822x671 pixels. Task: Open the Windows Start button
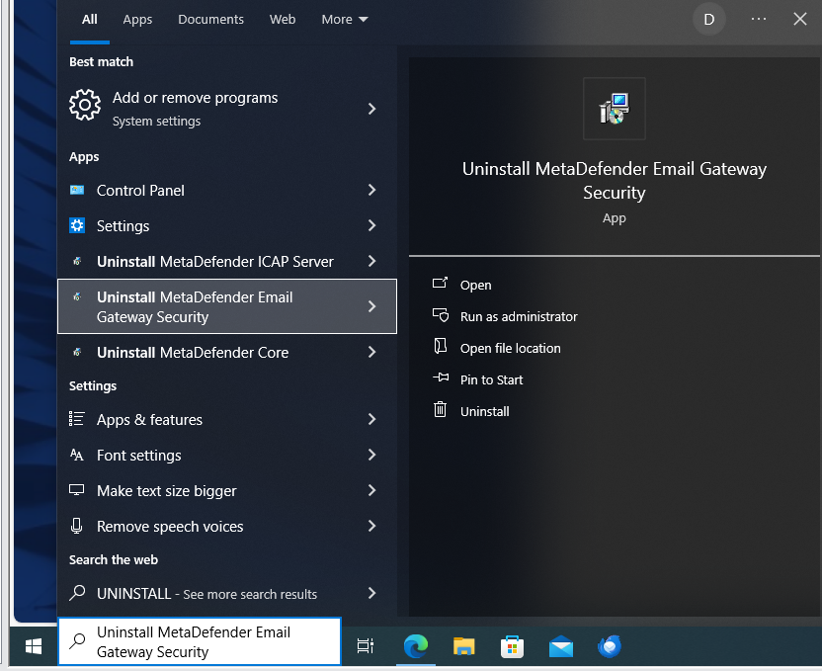(x=34, y=646)
